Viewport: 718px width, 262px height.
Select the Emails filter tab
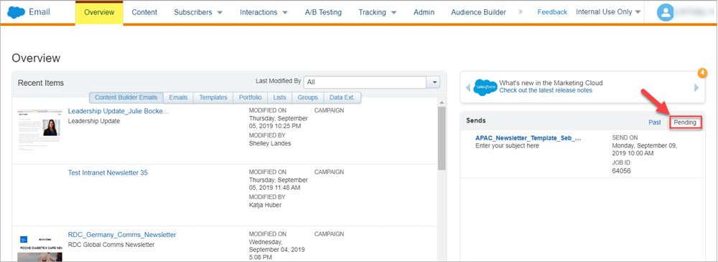click(179, 97)
